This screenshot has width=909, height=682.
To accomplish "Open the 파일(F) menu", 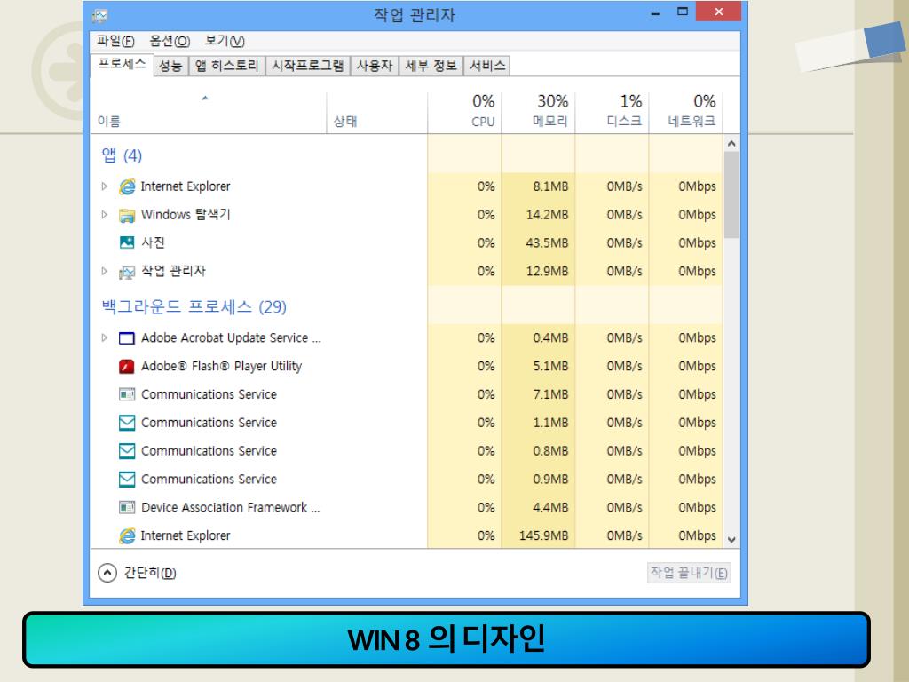I will coord(115,41).
